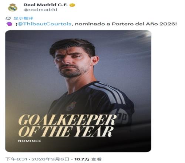Click the purple glove emoji
This screenshot has width=185, height=163.
10,24
